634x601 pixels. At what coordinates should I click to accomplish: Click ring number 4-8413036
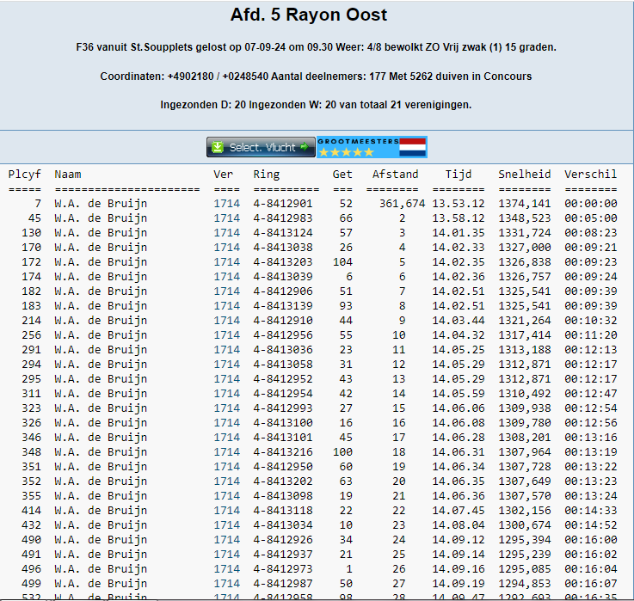point(283,350)
